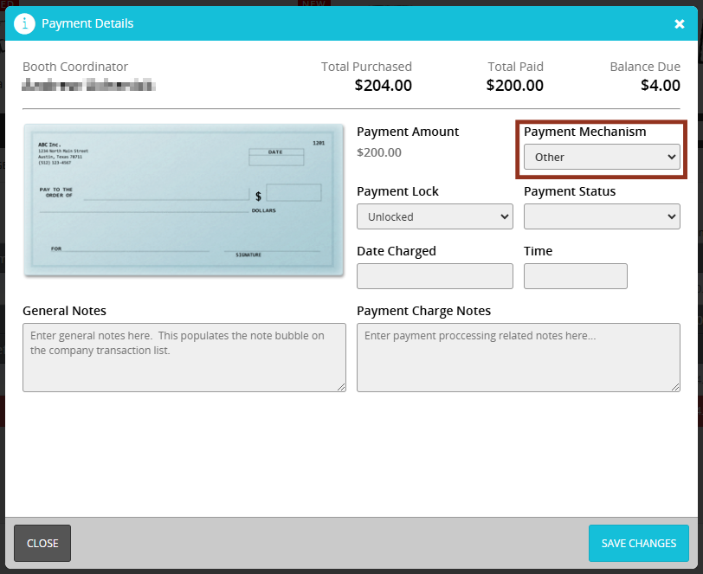Click the Total Paid value $200.00
The image size is (703, 574).
point(514,85)
